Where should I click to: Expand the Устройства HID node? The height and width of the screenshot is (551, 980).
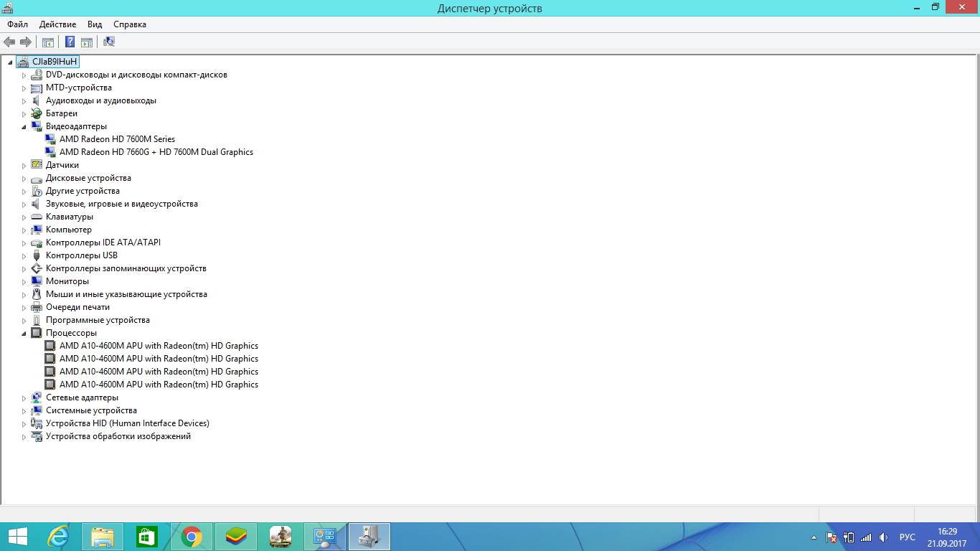[24, 424]
